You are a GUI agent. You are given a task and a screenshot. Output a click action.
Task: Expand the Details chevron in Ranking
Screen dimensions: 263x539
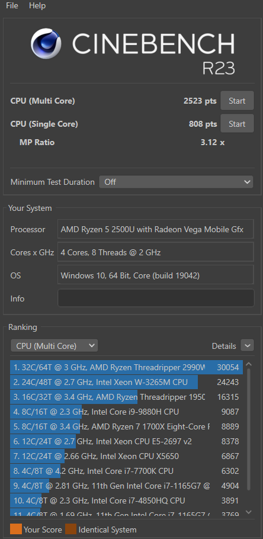(247, 345)
